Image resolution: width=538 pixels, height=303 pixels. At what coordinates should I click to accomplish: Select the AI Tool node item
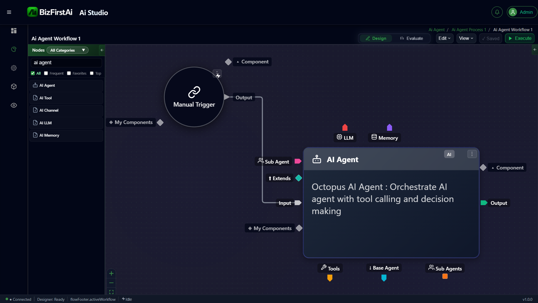pos(66,98)
